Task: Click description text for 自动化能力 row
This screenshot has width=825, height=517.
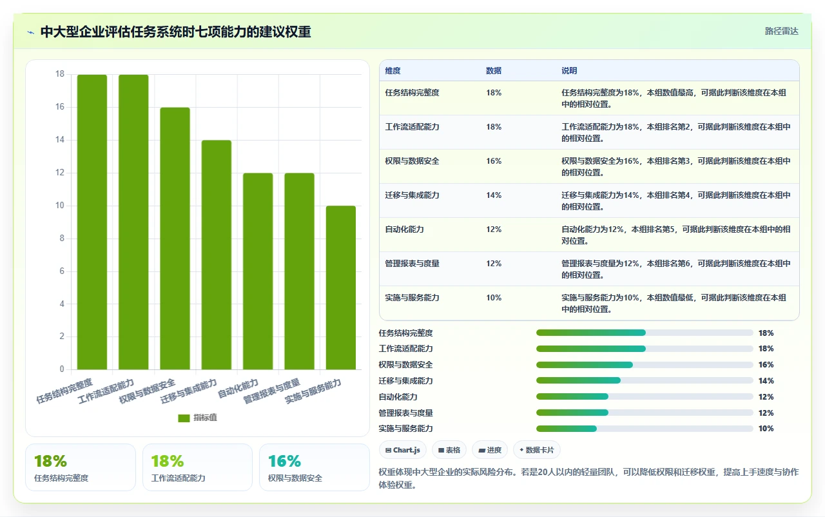Action: click(676, 235)
